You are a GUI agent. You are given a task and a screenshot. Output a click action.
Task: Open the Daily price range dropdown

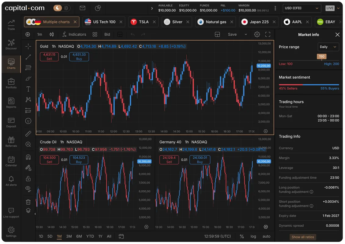click(x=328, y=47)
